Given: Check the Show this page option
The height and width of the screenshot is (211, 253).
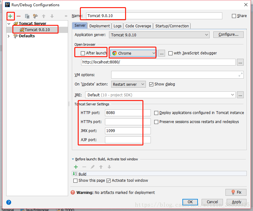Looking at the screenshot, I should point(75,181).
